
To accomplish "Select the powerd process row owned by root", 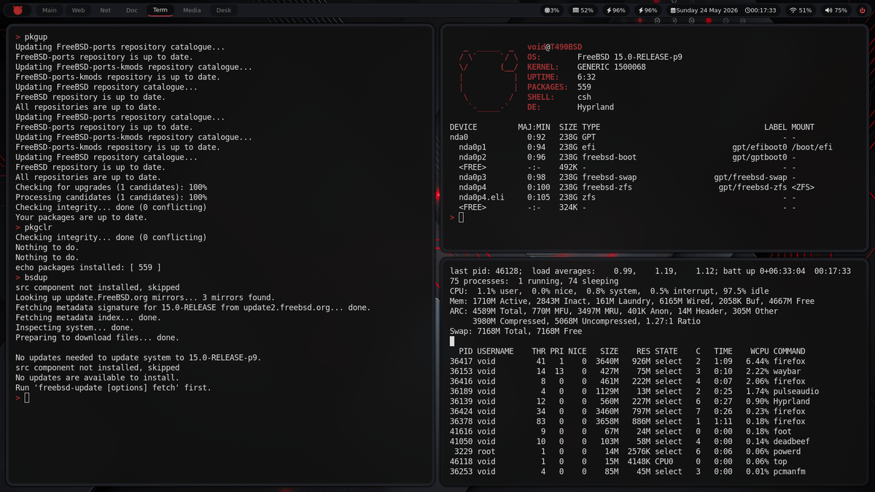I will (625, 452).
